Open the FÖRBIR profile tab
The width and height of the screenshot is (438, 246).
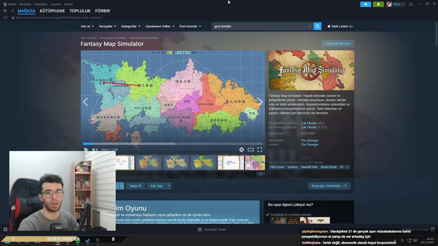pyautogui.click(x=102, y=11)
